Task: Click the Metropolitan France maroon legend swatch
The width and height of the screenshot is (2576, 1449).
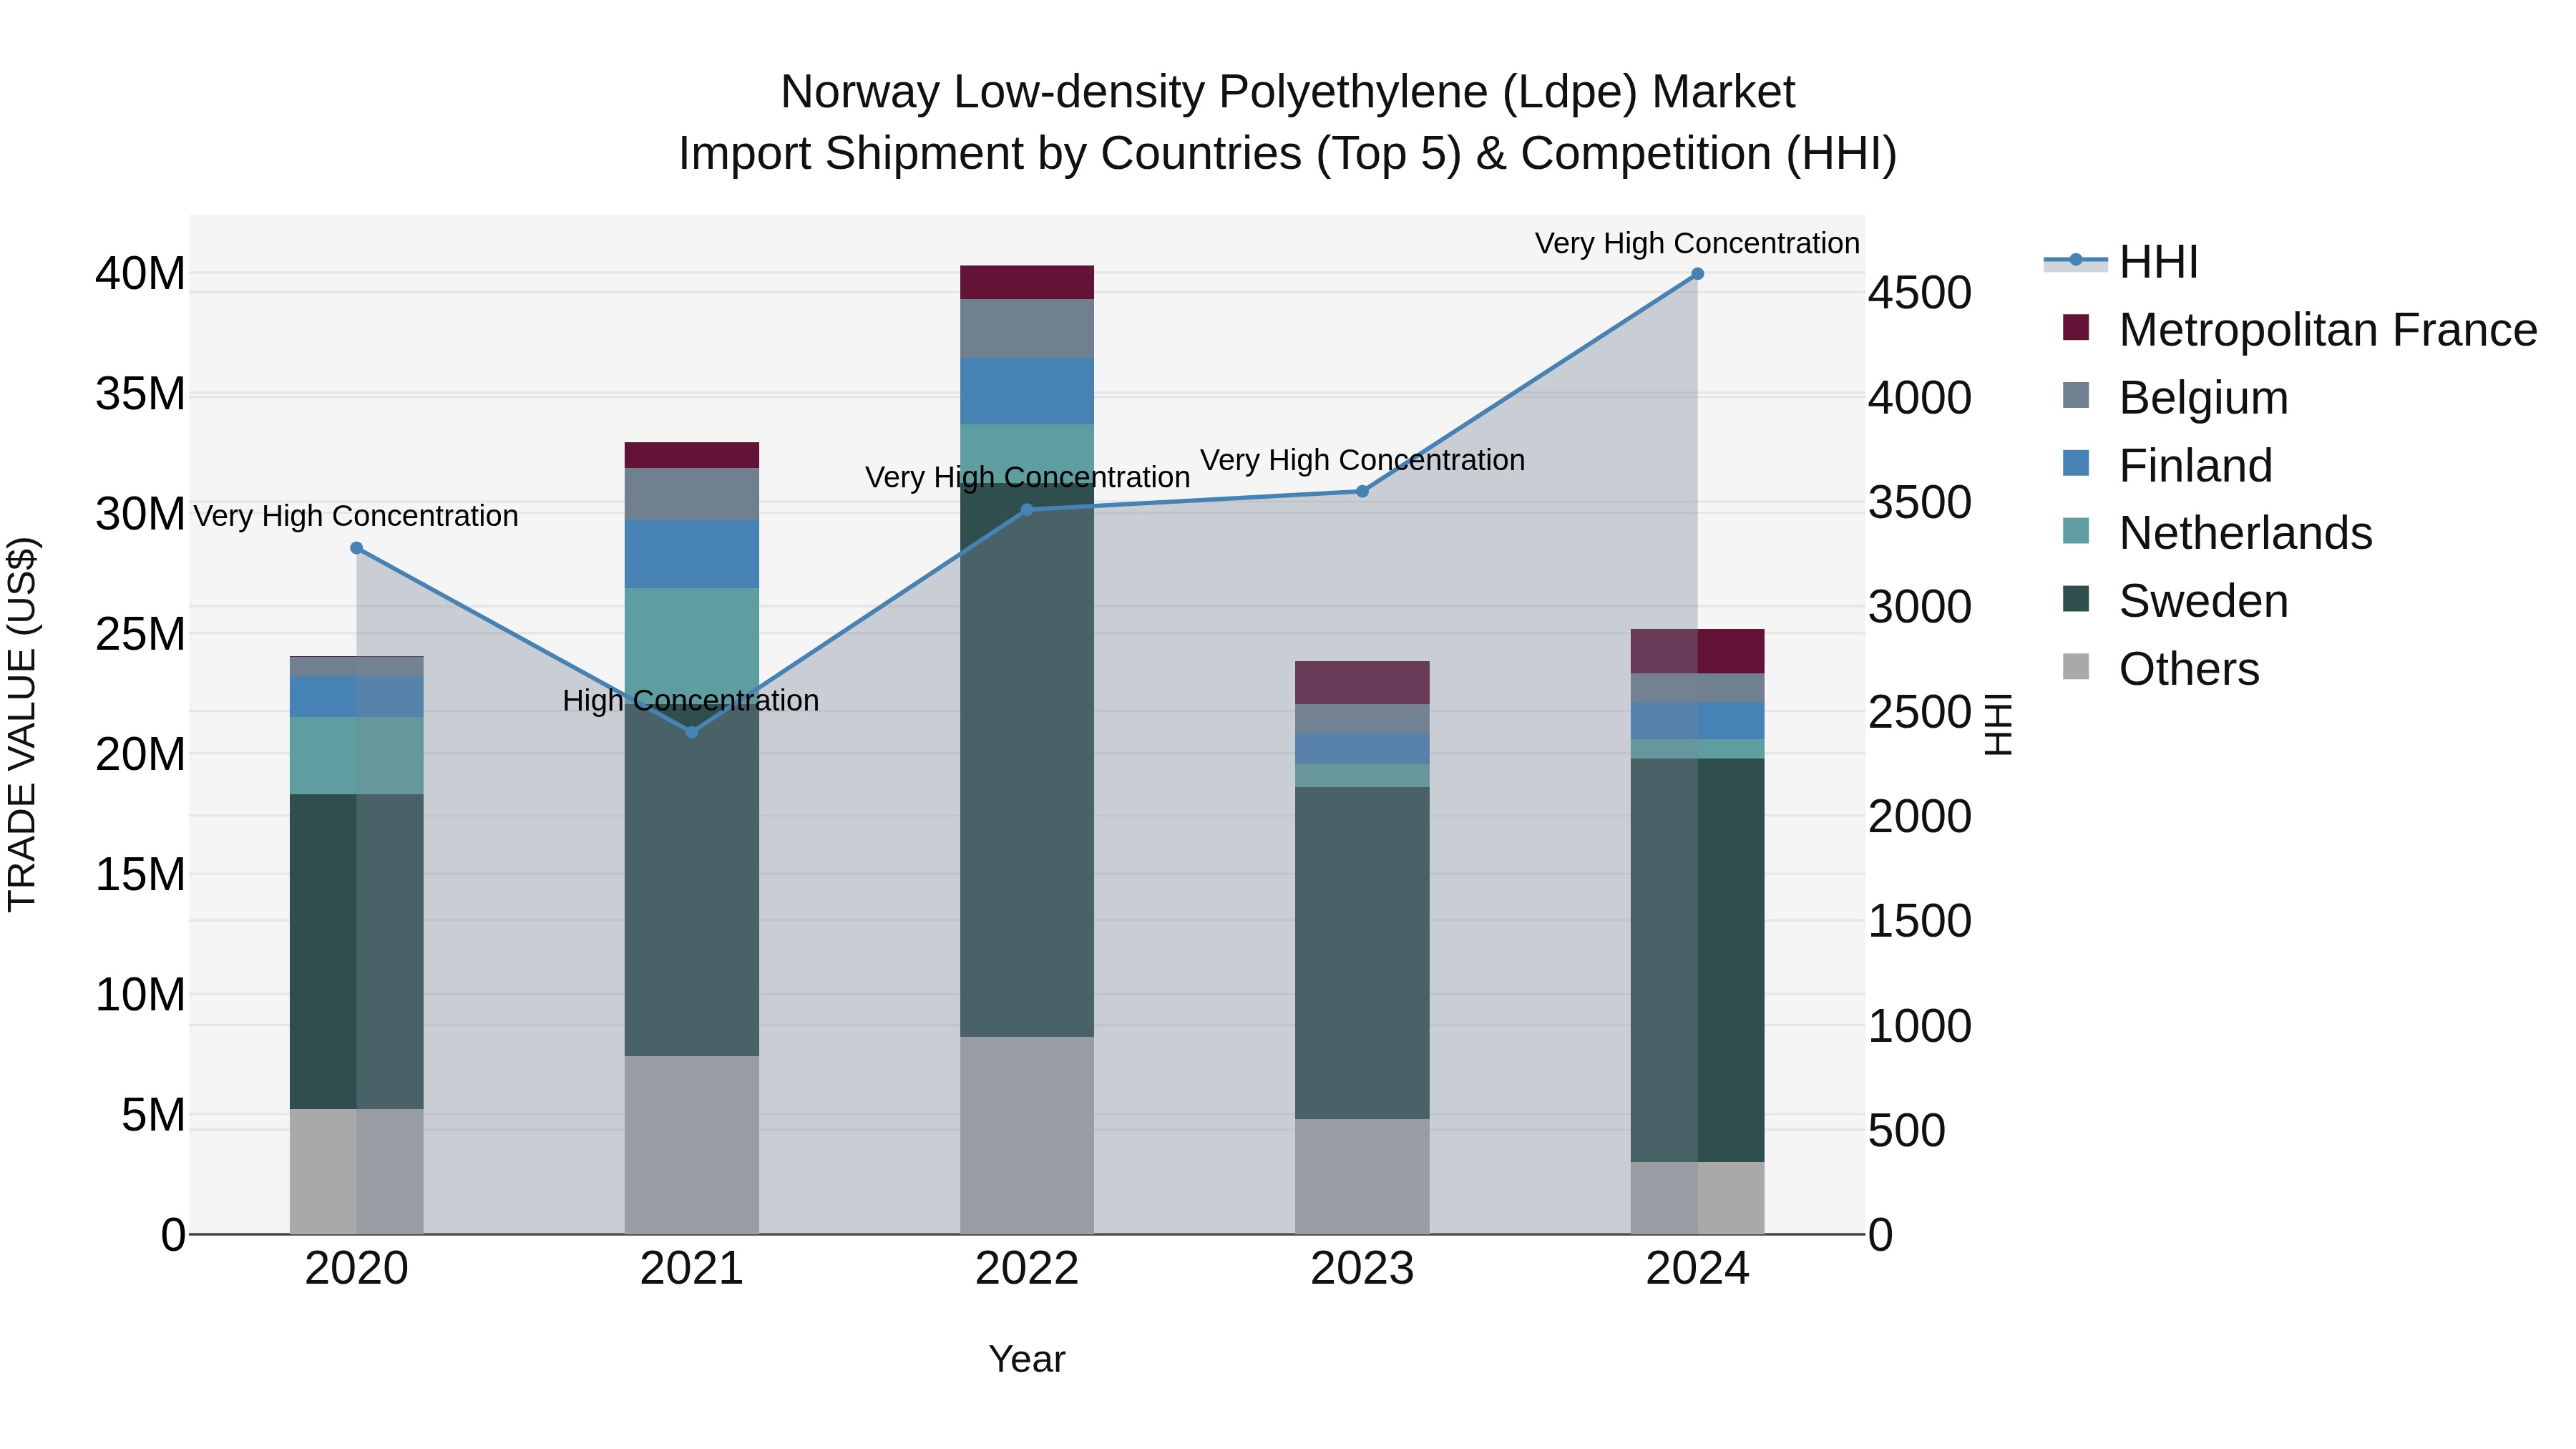Action: [2076, 327]
